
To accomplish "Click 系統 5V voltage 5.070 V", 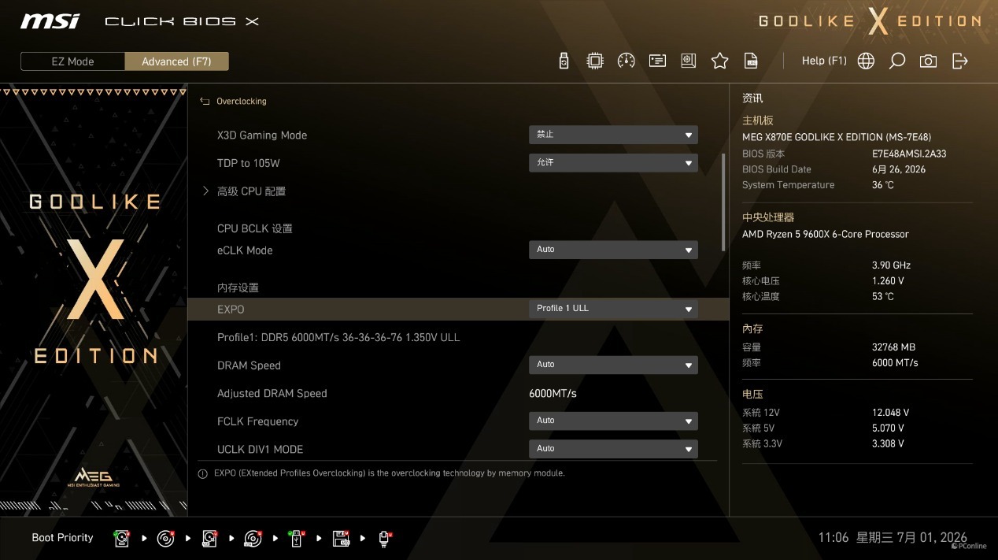I will [888, 428].
